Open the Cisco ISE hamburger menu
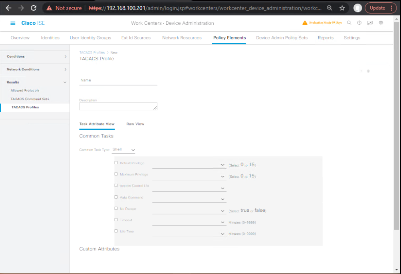This screenshot has height=274, width=401. point(13,23)
